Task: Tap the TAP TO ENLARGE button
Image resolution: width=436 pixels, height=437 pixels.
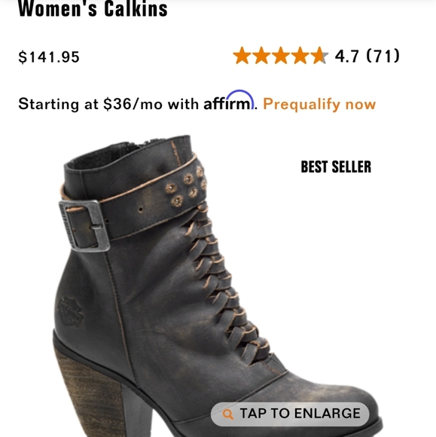Action: tap(290, 414)
